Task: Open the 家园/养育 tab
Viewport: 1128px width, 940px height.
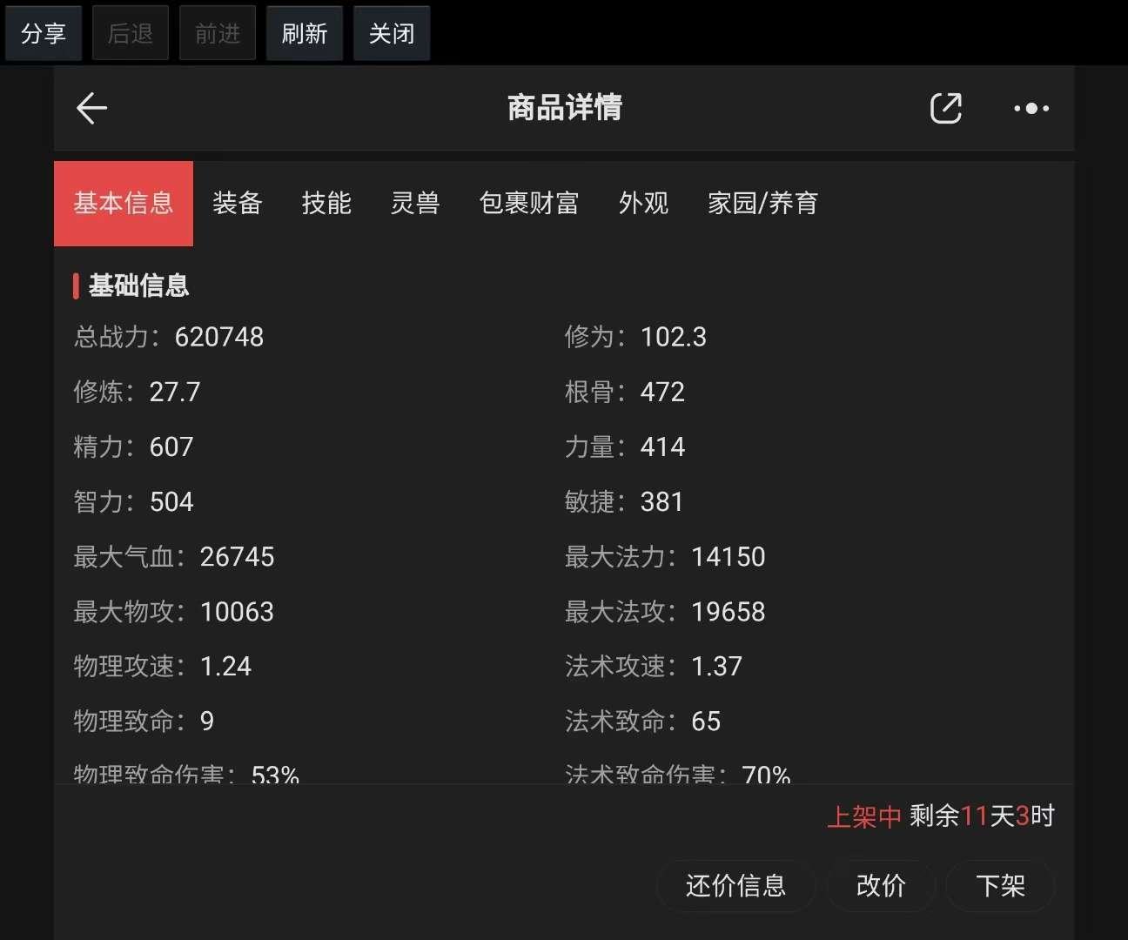Action: pos(762,203)
